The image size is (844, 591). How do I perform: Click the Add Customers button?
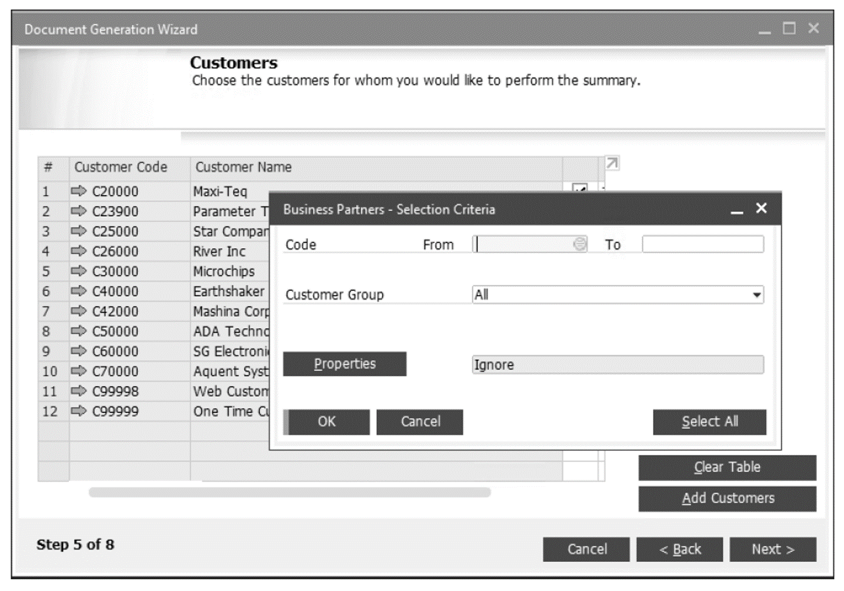tap(727, 498)
